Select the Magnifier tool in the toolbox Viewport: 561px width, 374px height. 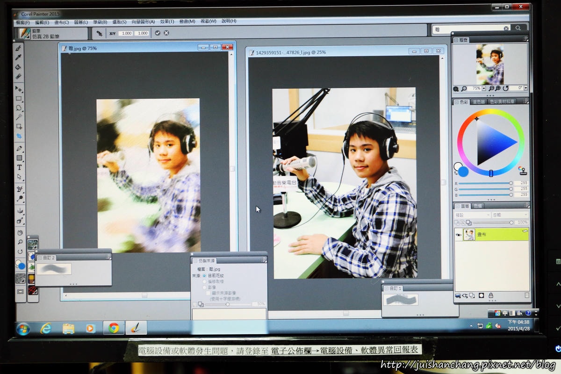pos(20,242)
